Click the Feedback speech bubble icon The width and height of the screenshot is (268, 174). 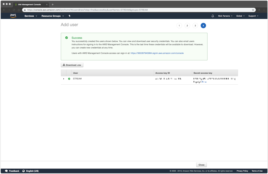pyautogui.click(x=6, y=171)
